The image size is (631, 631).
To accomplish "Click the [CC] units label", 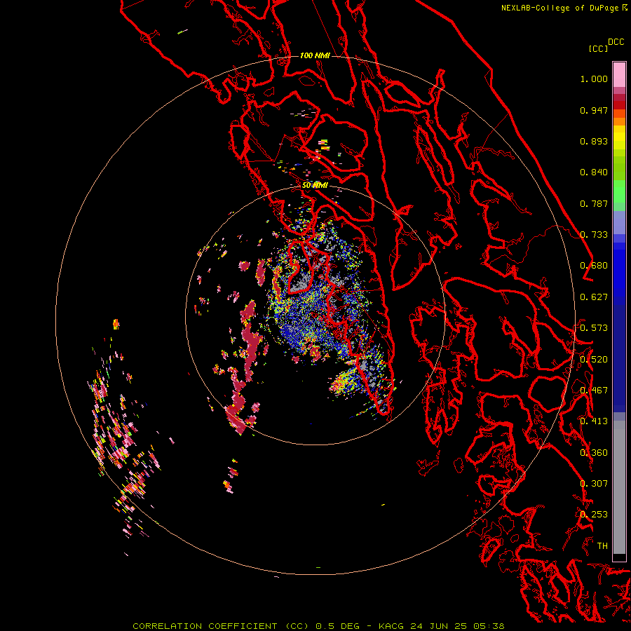I will coord(598,48).
